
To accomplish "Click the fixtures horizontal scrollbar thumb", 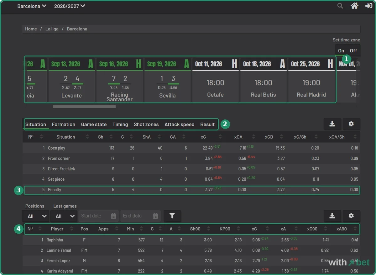I will [84, 107].
